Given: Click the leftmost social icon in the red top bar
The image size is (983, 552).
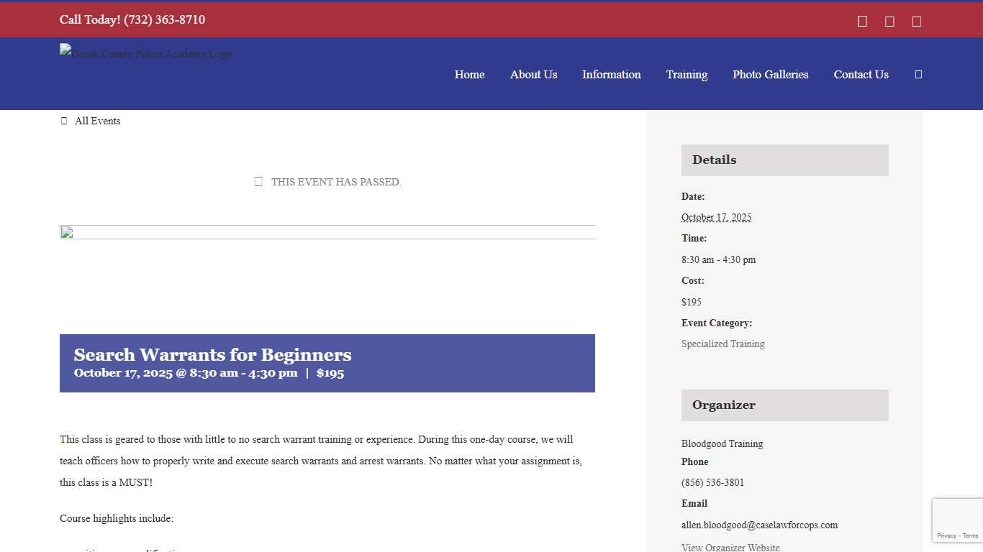Looking at the screenshot, I should (x=862, y=22).
